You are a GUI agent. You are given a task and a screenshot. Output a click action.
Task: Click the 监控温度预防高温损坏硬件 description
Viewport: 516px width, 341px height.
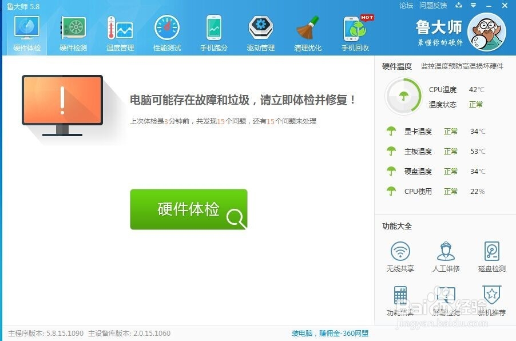pyautogui.click(x=462, y=66)
